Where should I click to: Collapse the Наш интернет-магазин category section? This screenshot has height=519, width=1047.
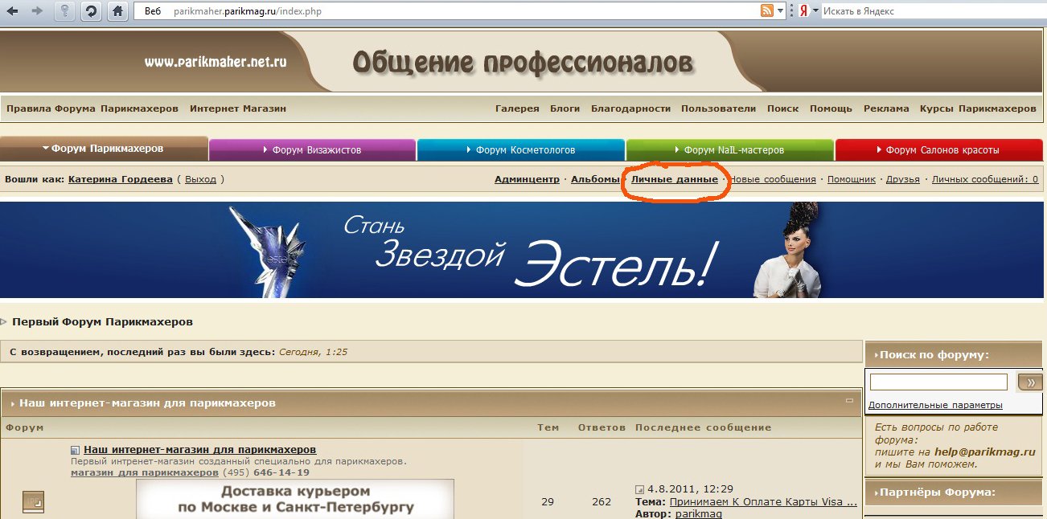coord(849,399)
